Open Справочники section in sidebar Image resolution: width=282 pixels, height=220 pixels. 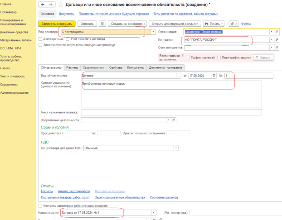9,85
